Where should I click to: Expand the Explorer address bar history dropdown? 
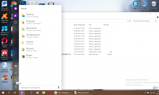click(x=128, y=21)
